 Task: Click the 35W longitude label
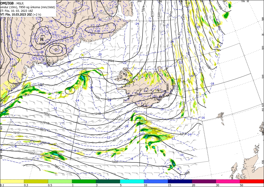click(77, 1)
